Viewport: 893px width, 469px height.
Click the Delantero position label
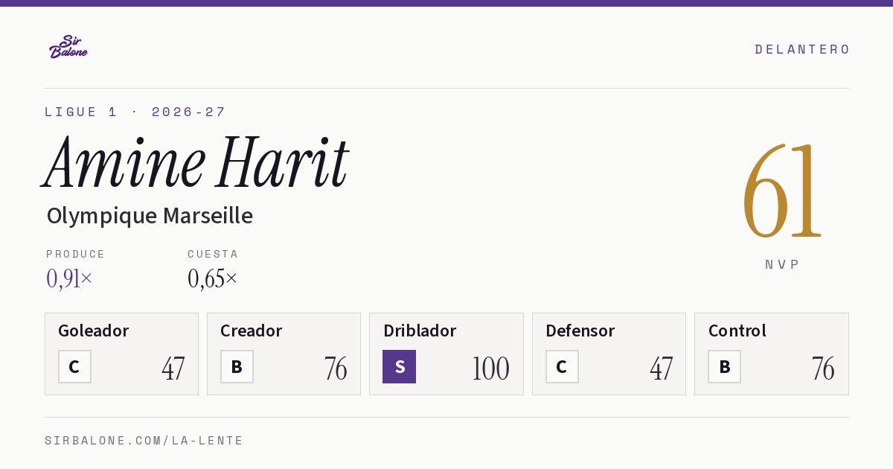[x=802, y=49]
